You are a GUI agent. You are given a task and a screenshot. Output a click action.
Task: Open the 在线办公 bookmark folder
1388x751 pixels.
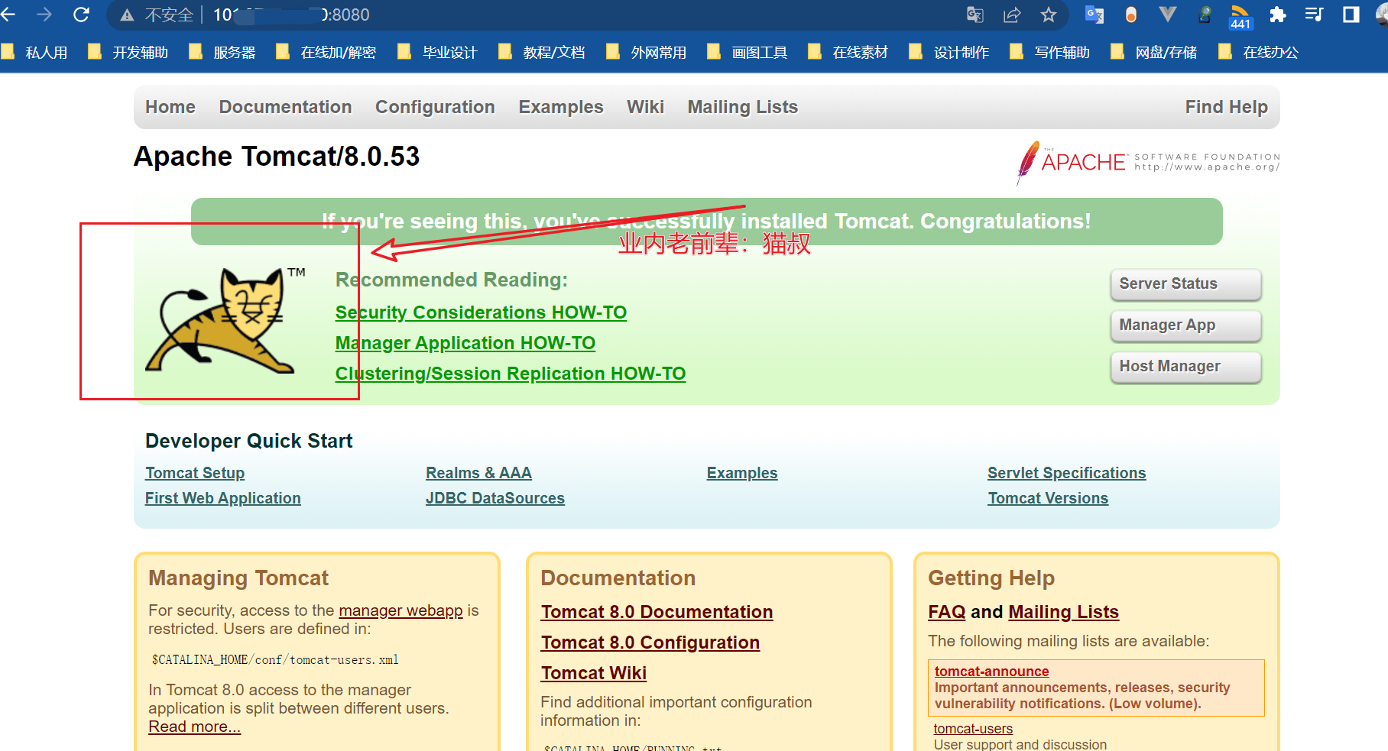tap(1259, 52)
